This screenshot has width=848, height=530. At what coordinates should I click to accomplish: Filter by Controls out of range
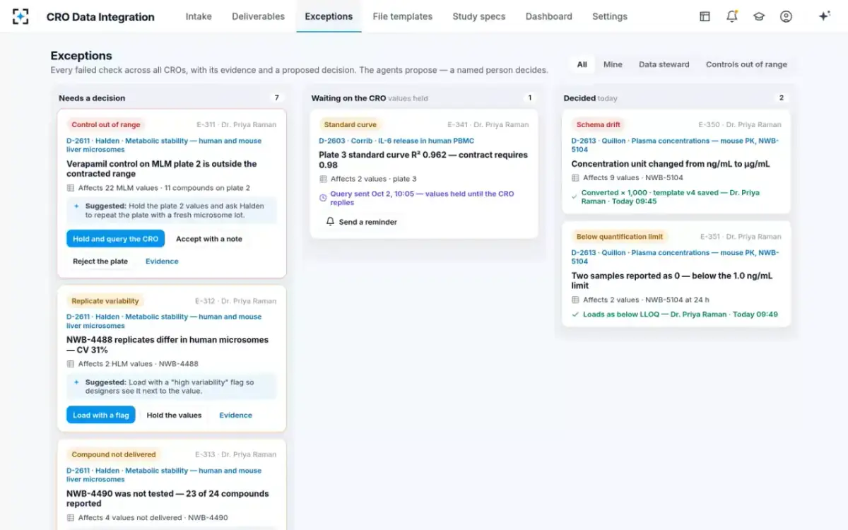746,64
